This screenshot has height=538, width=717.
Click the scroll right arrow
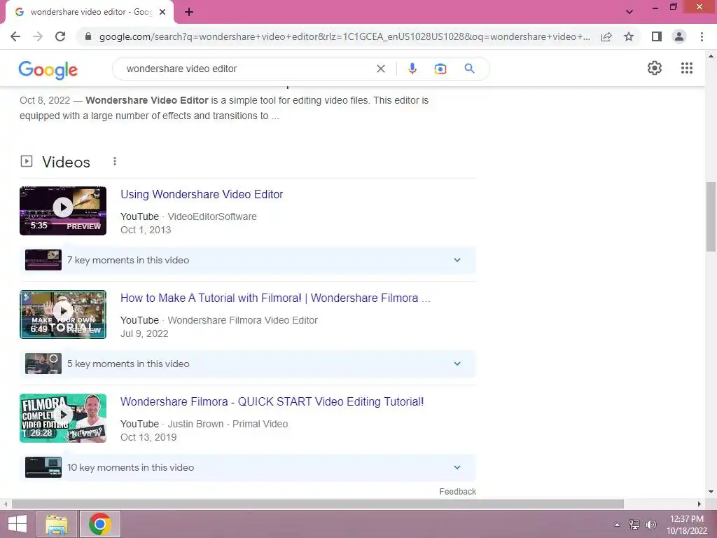coord(699,504)
